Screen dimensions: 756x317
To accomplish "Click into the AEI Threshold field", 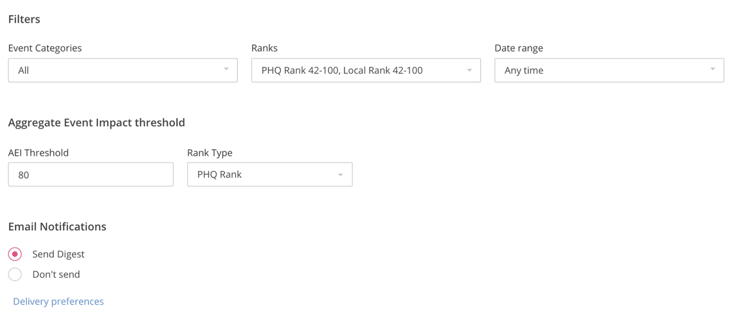I will (91, 174).
